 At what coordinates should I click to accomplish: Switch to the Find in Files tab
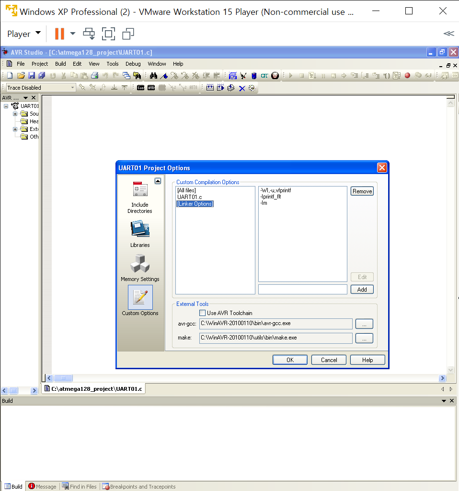[80, 486]
